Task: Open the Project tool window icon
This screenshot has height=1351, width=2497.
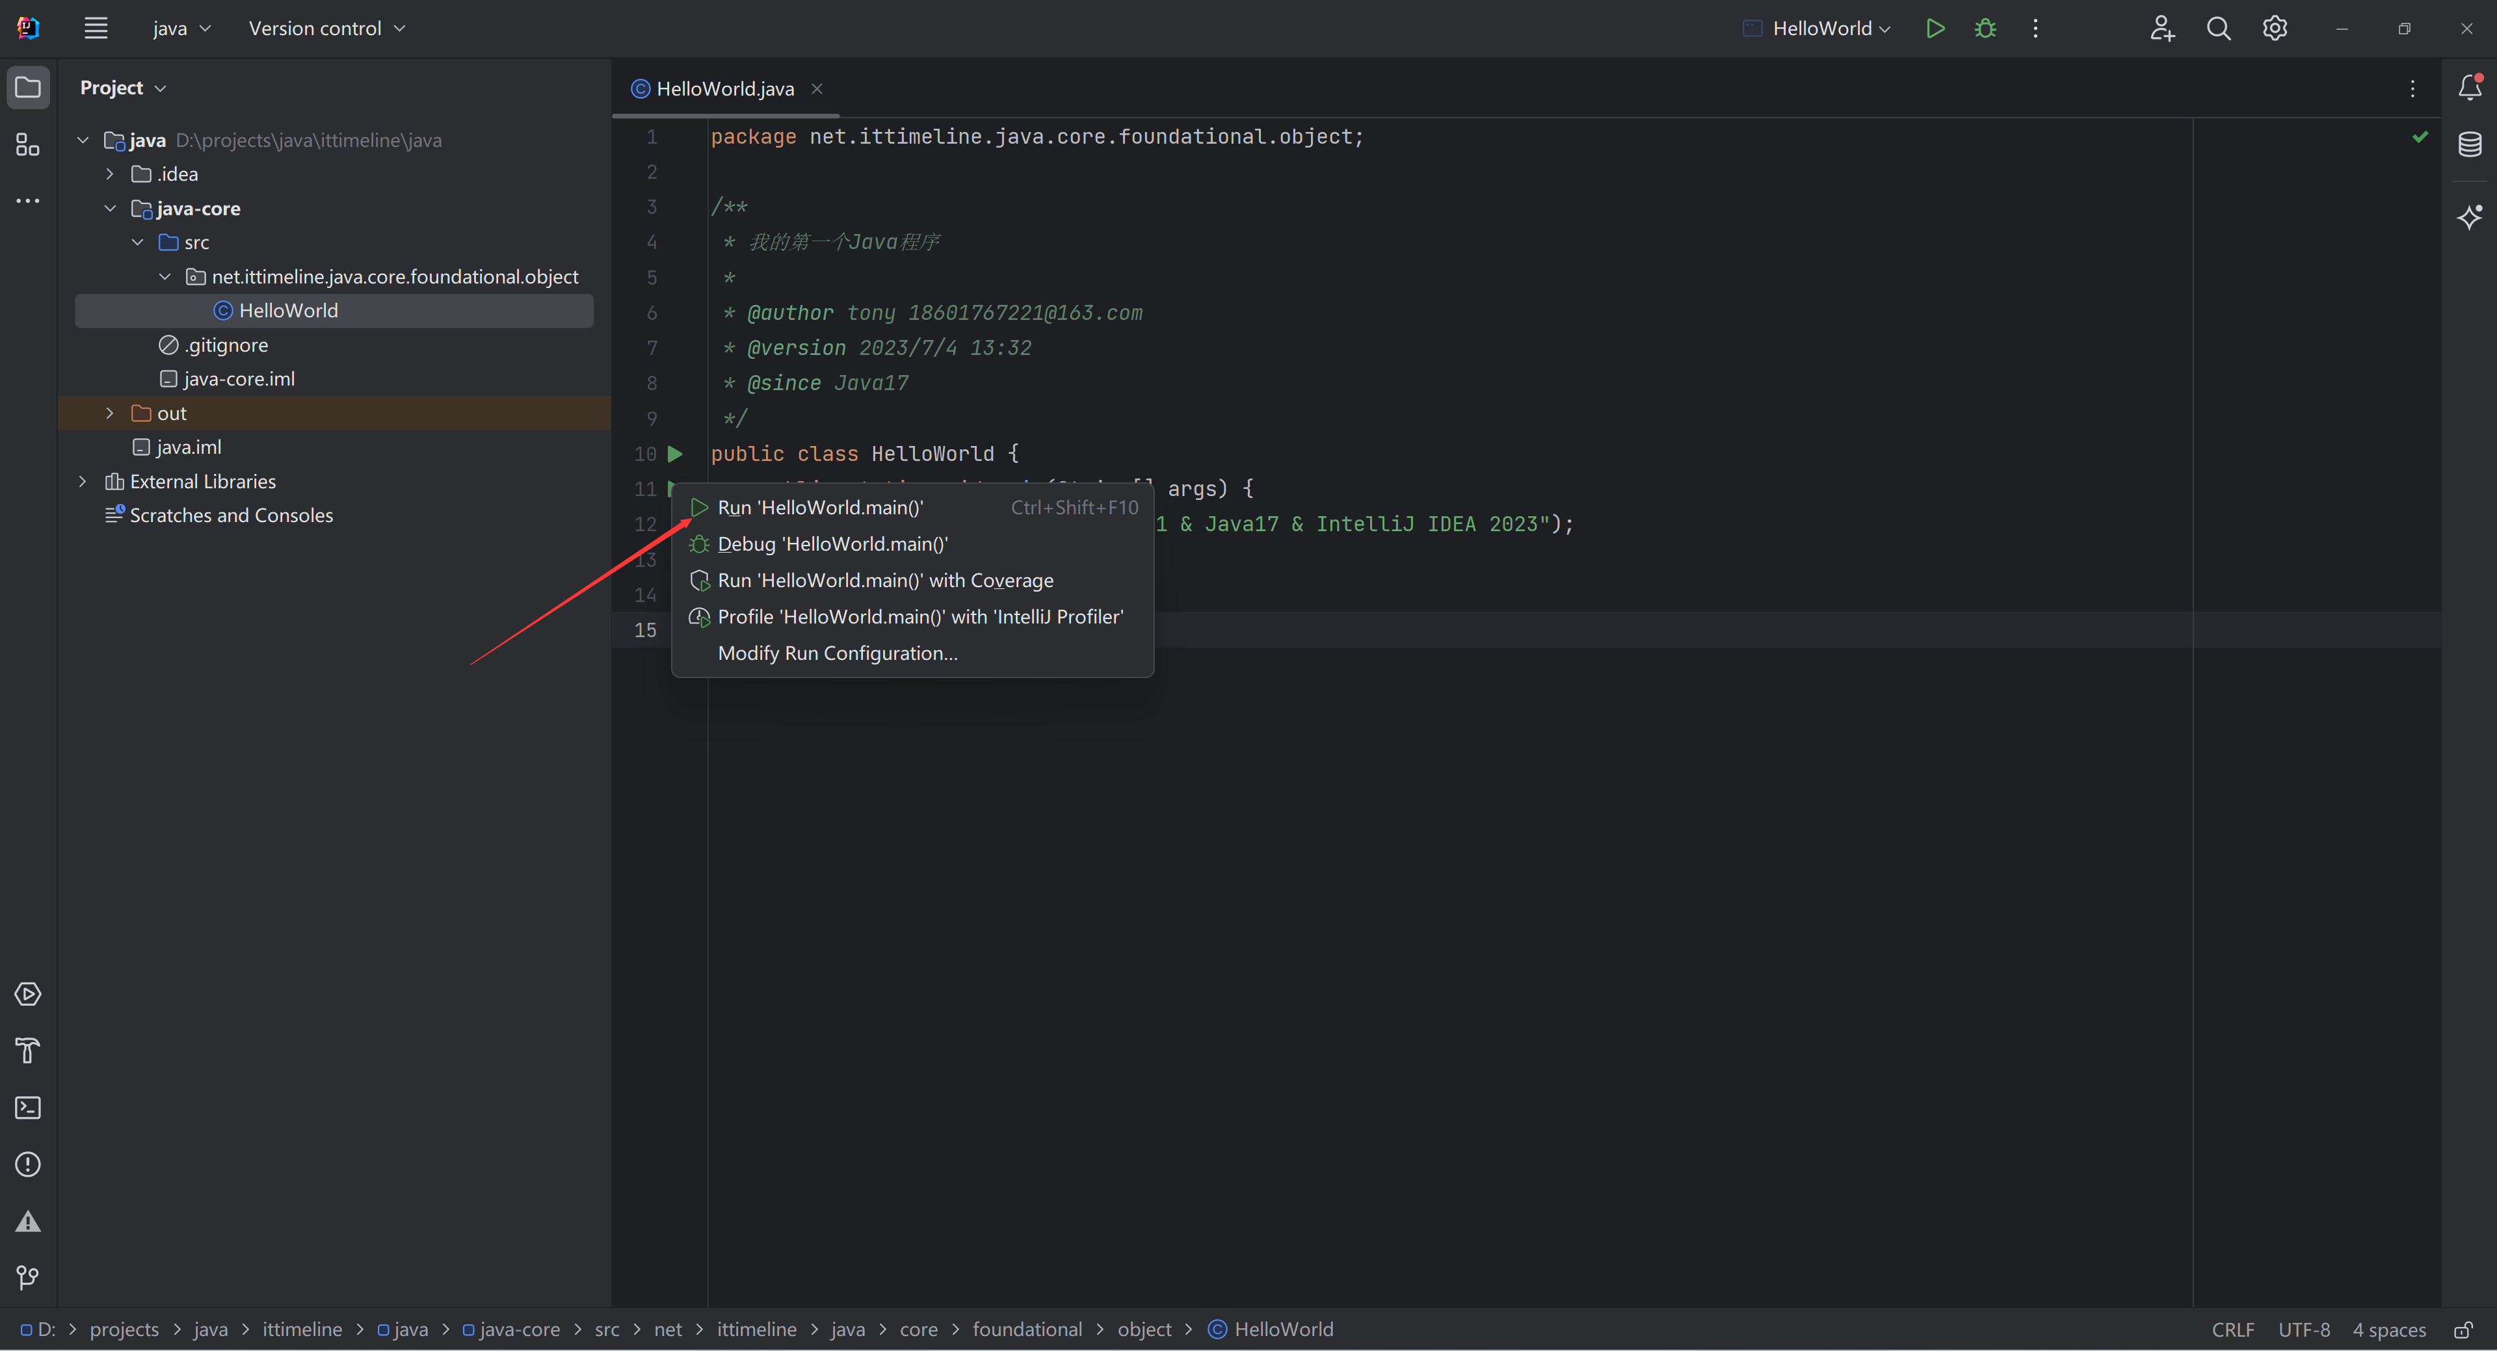Action: pos(28,87)
